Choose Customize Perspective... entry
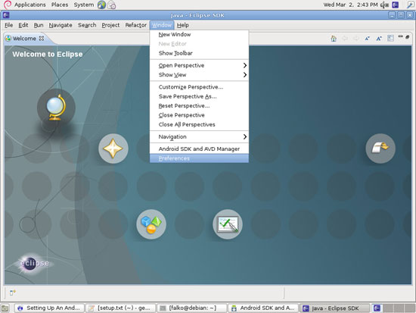 point(199,87)
